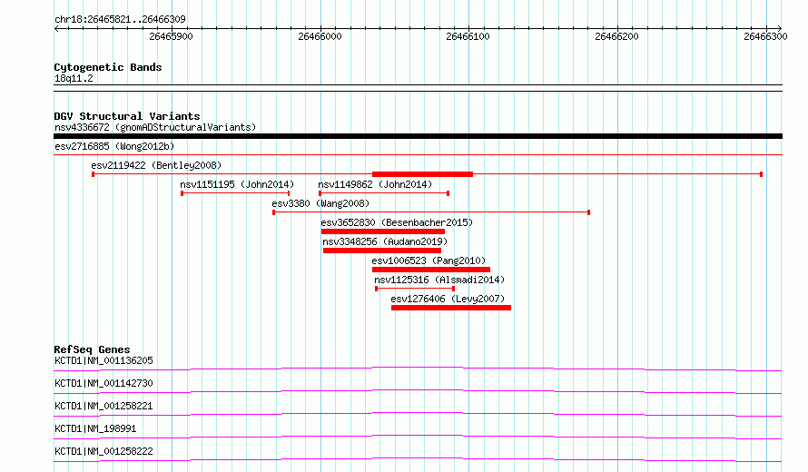Click ruler position 26466300
The width and height of the screenshot is (808, 472).
tap(765, 36)
